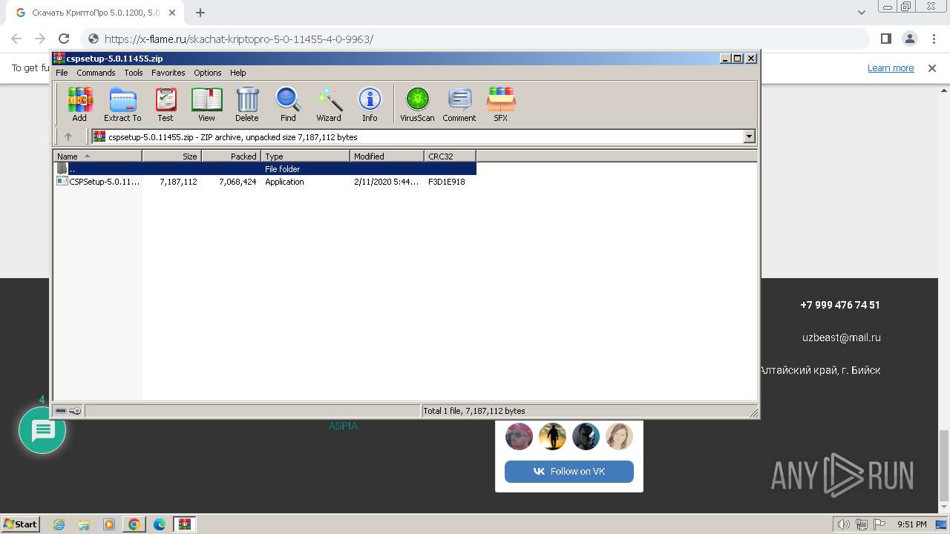Open the Favorites menu
This screenshot has width=950, height=534.
tap(168, 73)
